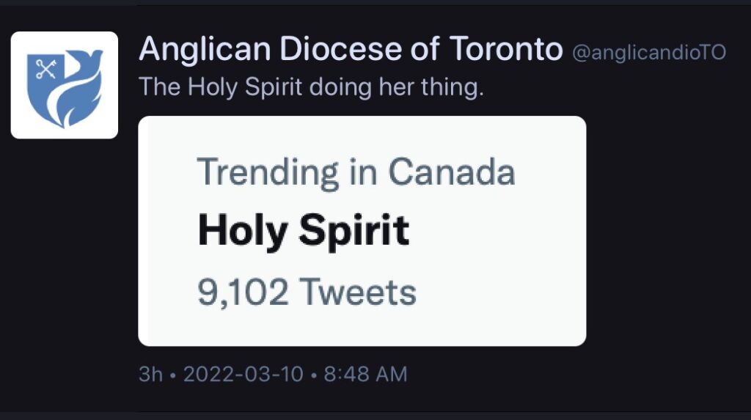Click the 8:48 AM time stamp

click(x=365, y=374)
